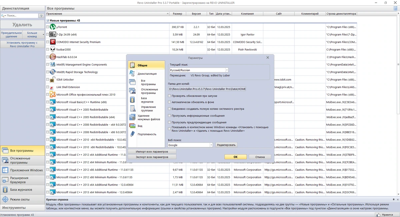Click the Управление группами icon
Image resolution: width=400 pixels, height=217 pixels.
pos(132,108)
